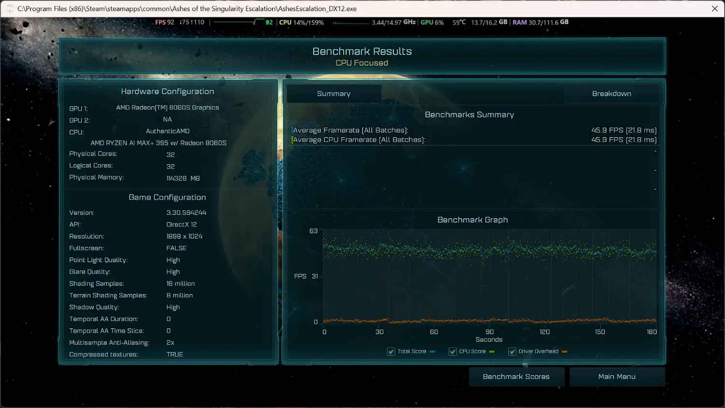This screenshot has height=408, width=725.
Task: Click the 90 seconds graph axis label
Action: [490, 332]
